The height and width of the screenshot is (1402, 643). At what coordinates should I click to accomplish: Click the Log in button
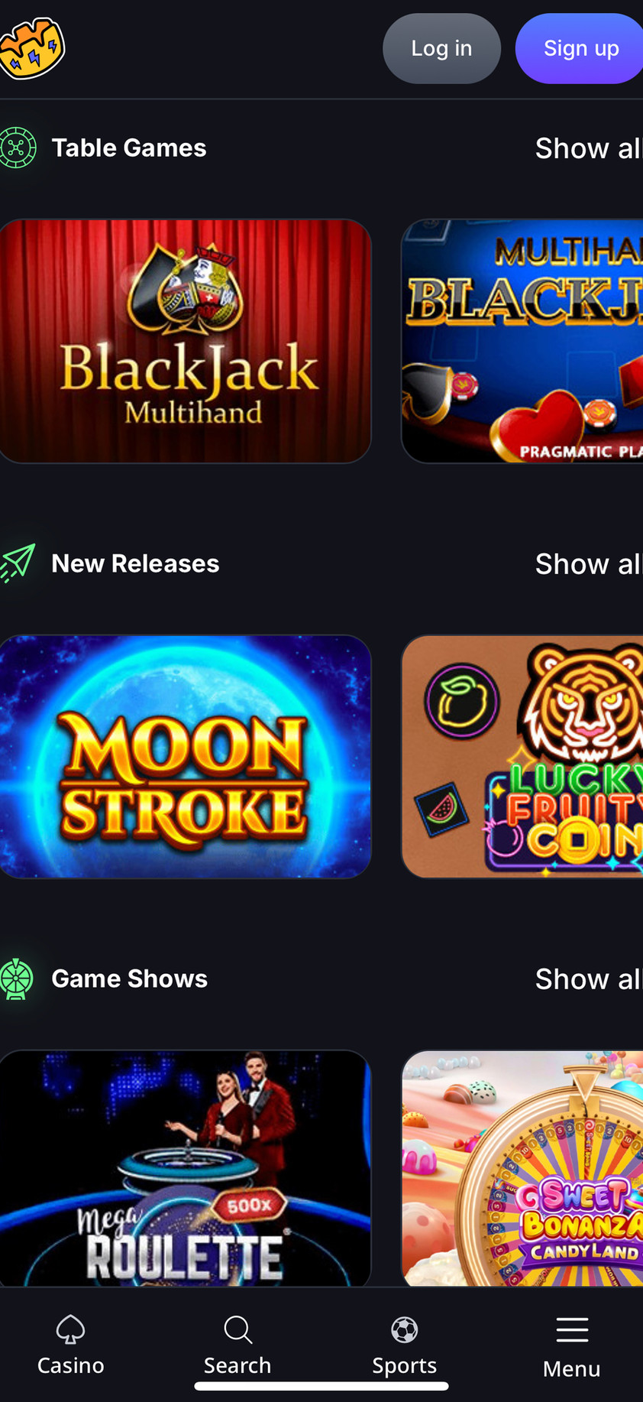click(441, 48)
